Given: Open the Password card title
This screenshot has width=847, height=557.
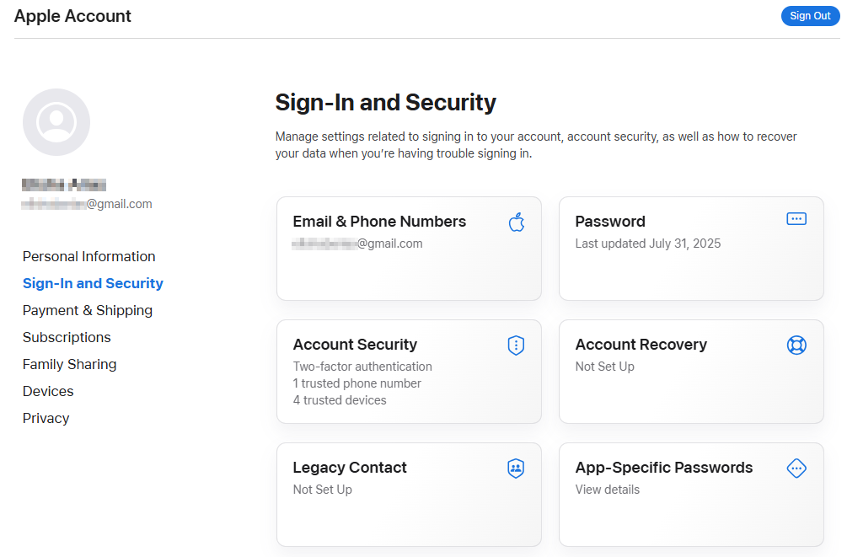Looking at the screenshot, I should (610, 222).
